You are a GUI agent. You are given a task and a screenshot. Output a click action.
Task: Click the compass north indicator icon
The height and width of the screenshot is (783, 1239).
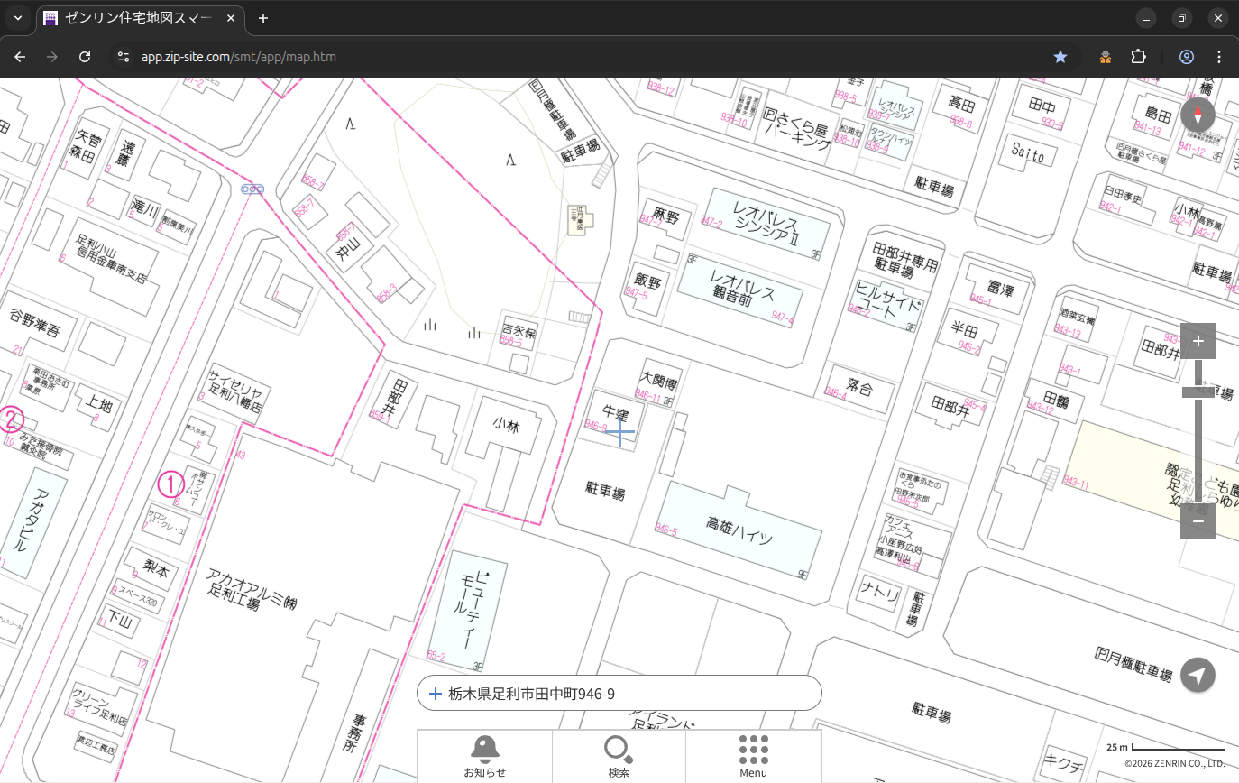coord(1198,115)
